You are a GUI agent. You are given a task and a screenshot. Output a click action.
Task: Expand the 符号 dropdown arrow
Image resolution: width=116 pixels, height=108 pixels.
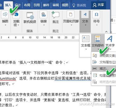(x=97, y=25)
